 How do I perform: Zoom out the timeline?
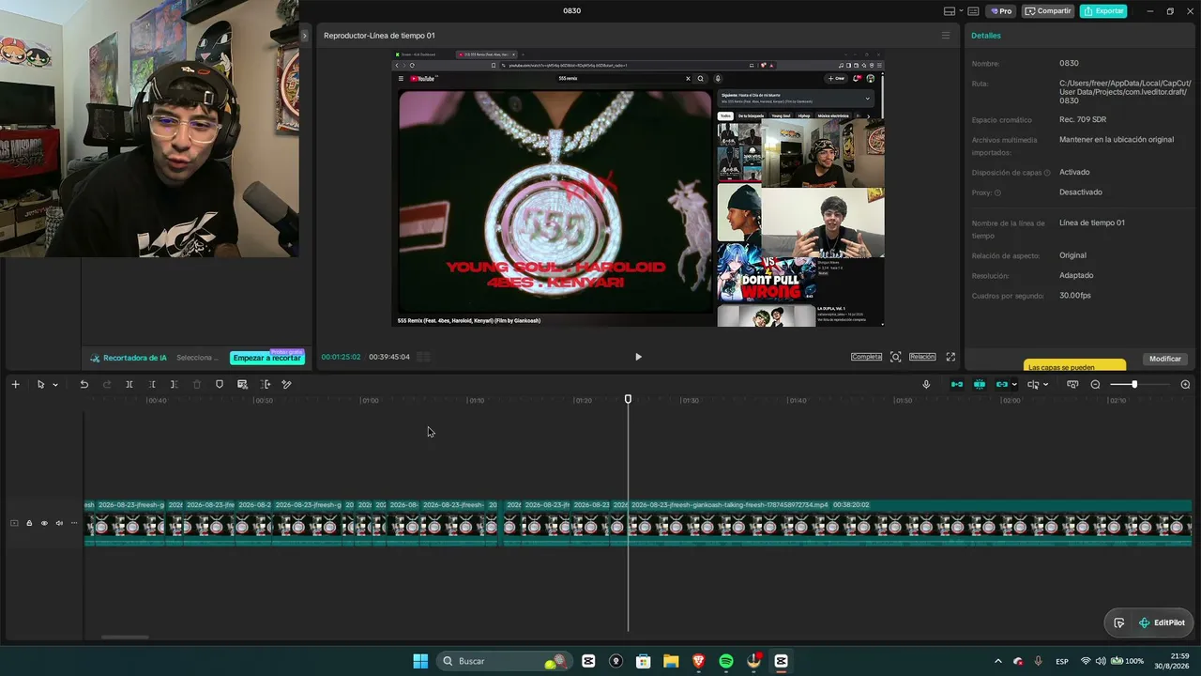click(x=1095, y=384)
